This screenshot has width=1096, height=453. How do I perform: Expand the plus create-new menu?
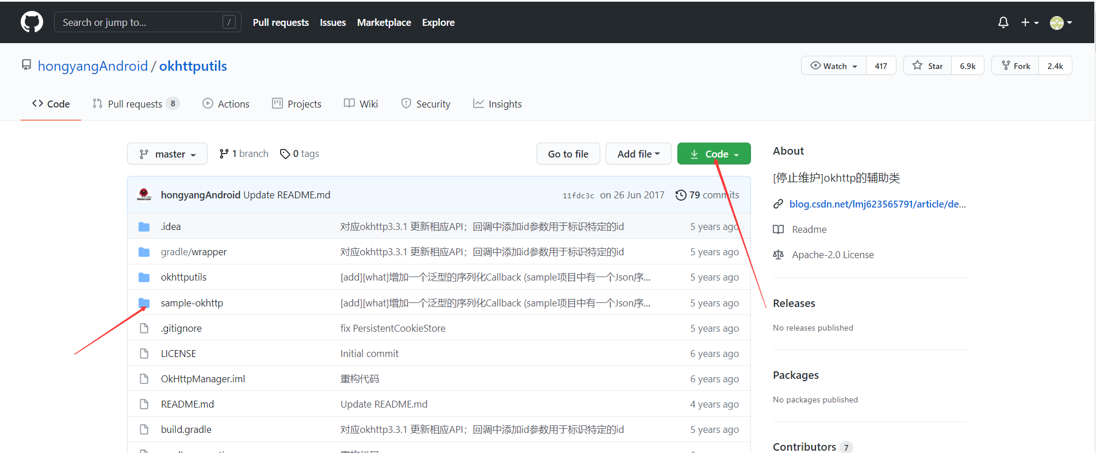[x=1029, y=22]
